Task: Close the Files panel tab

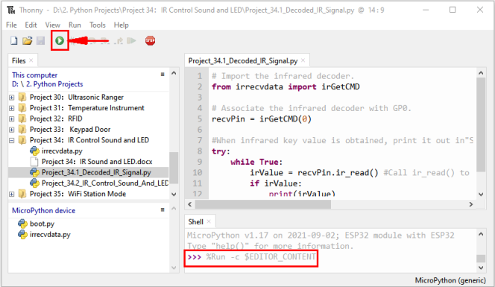Action: (31, 60)
